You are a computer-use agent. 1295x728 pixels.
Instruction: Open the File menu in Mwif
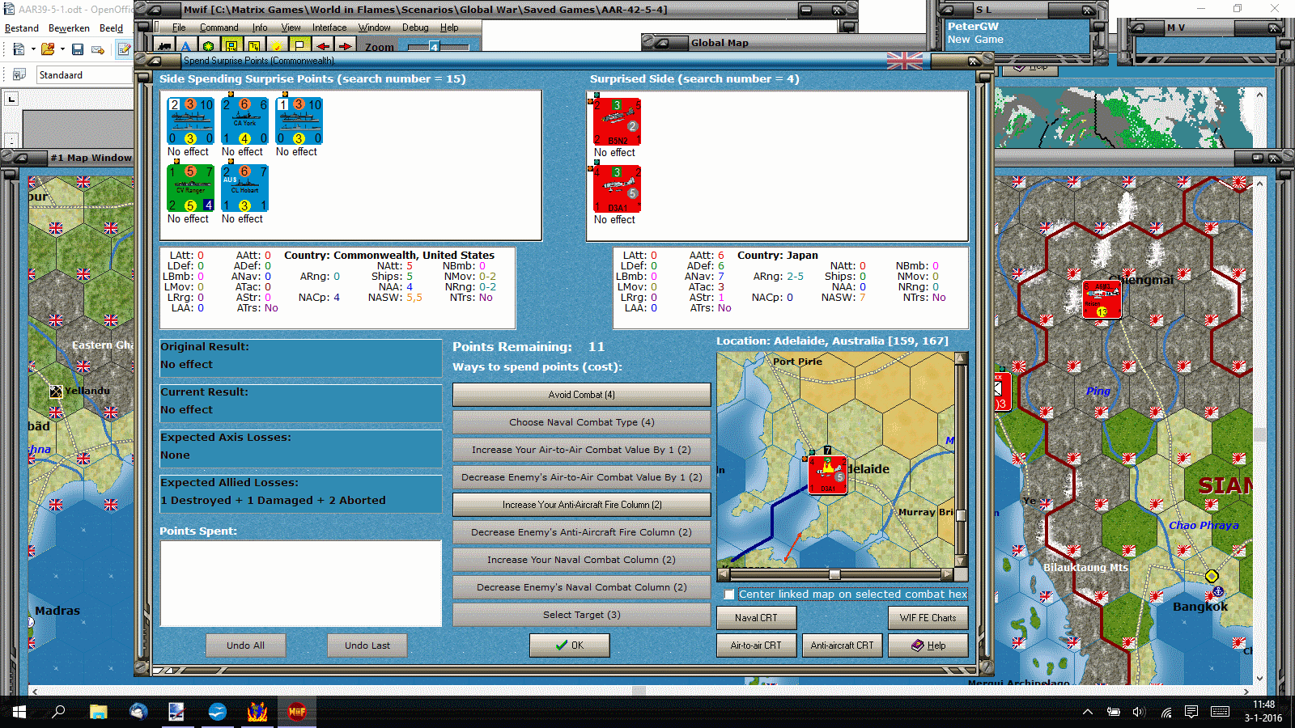[x=179, y=28]
